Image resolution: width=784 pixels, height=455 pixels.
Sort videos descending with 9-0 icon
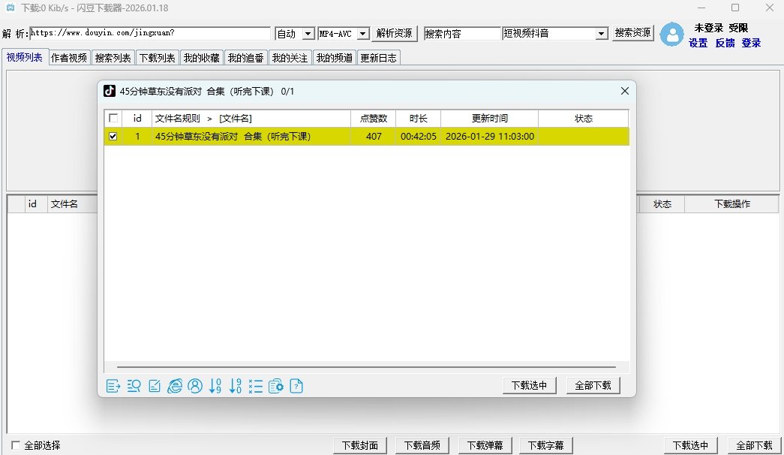[236, 385]
